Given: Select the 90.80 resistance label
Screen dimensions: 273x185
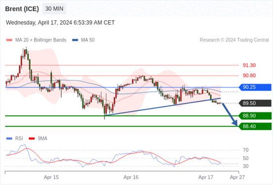Looking at the screenshot, I should (x=249, y=75).
